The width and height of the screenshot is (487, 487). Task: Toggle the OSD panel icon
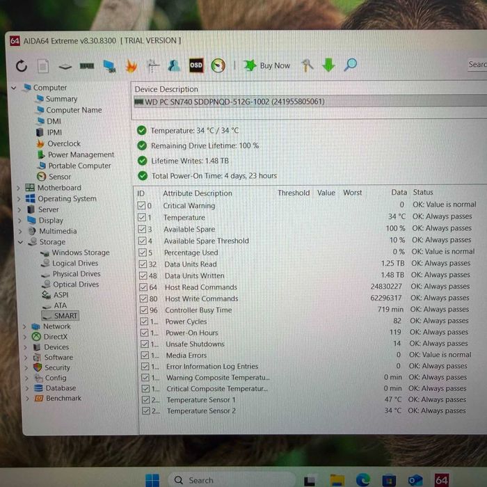pyautogui.click(x=196, y=65)
